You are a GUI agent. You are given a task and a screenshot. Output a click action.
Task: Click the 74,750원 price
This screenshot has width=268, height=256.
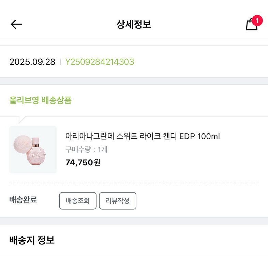(83, 162)
